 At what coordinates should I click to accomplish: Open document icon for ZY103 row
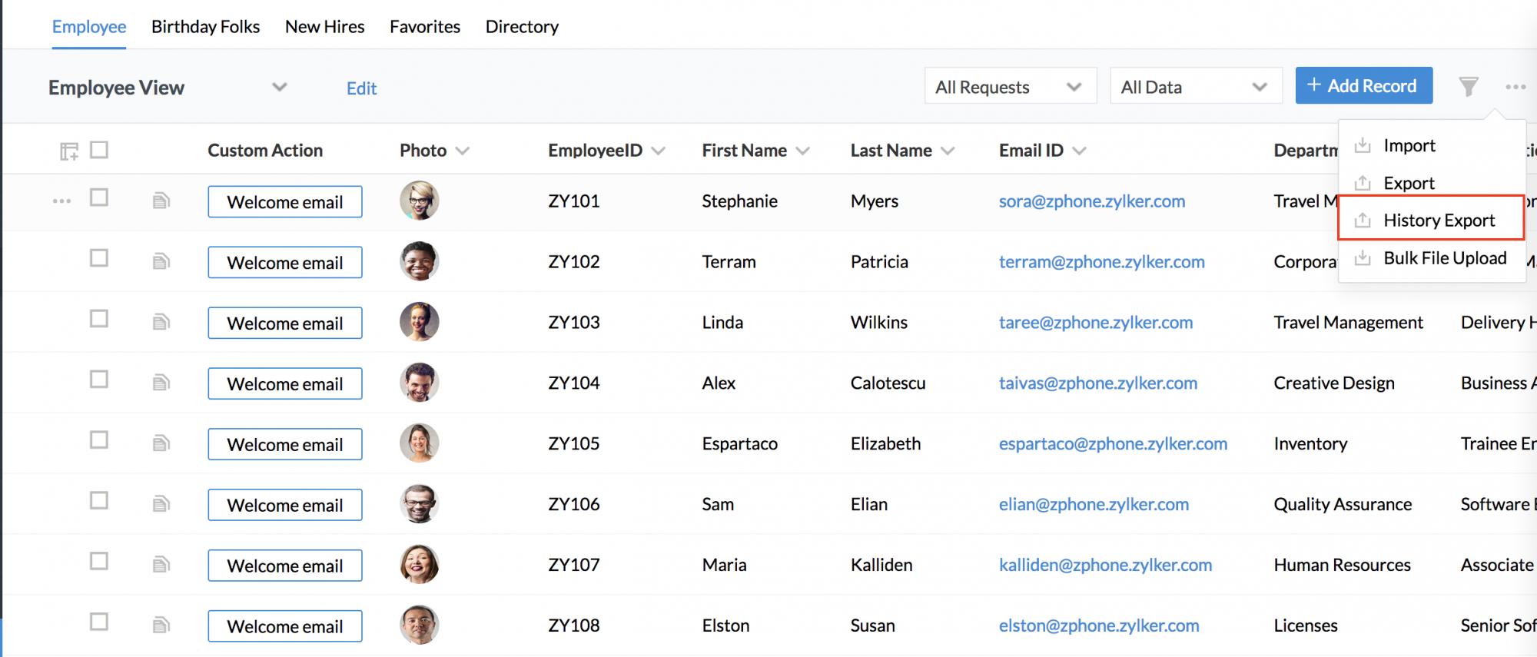(161, 322)
